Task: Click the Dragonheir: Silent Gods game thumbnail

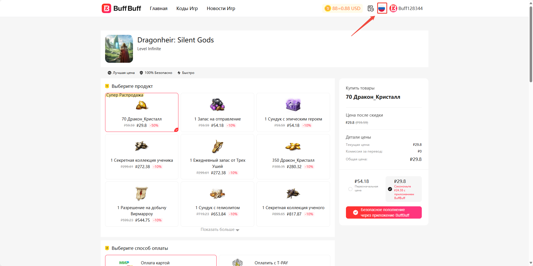Action: (119, 49)
